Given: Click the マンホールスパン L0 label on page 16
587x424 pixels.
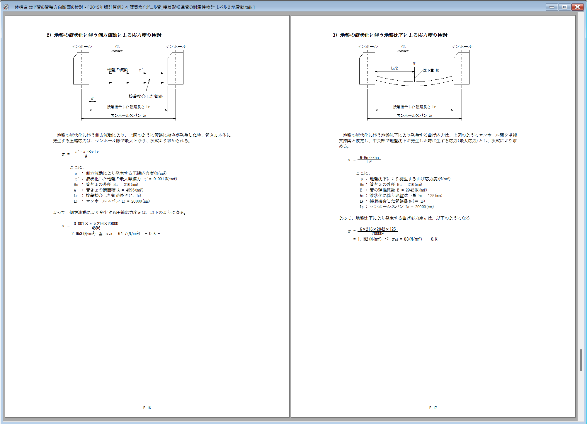Looking at the screenshot, I should point(128,116).
